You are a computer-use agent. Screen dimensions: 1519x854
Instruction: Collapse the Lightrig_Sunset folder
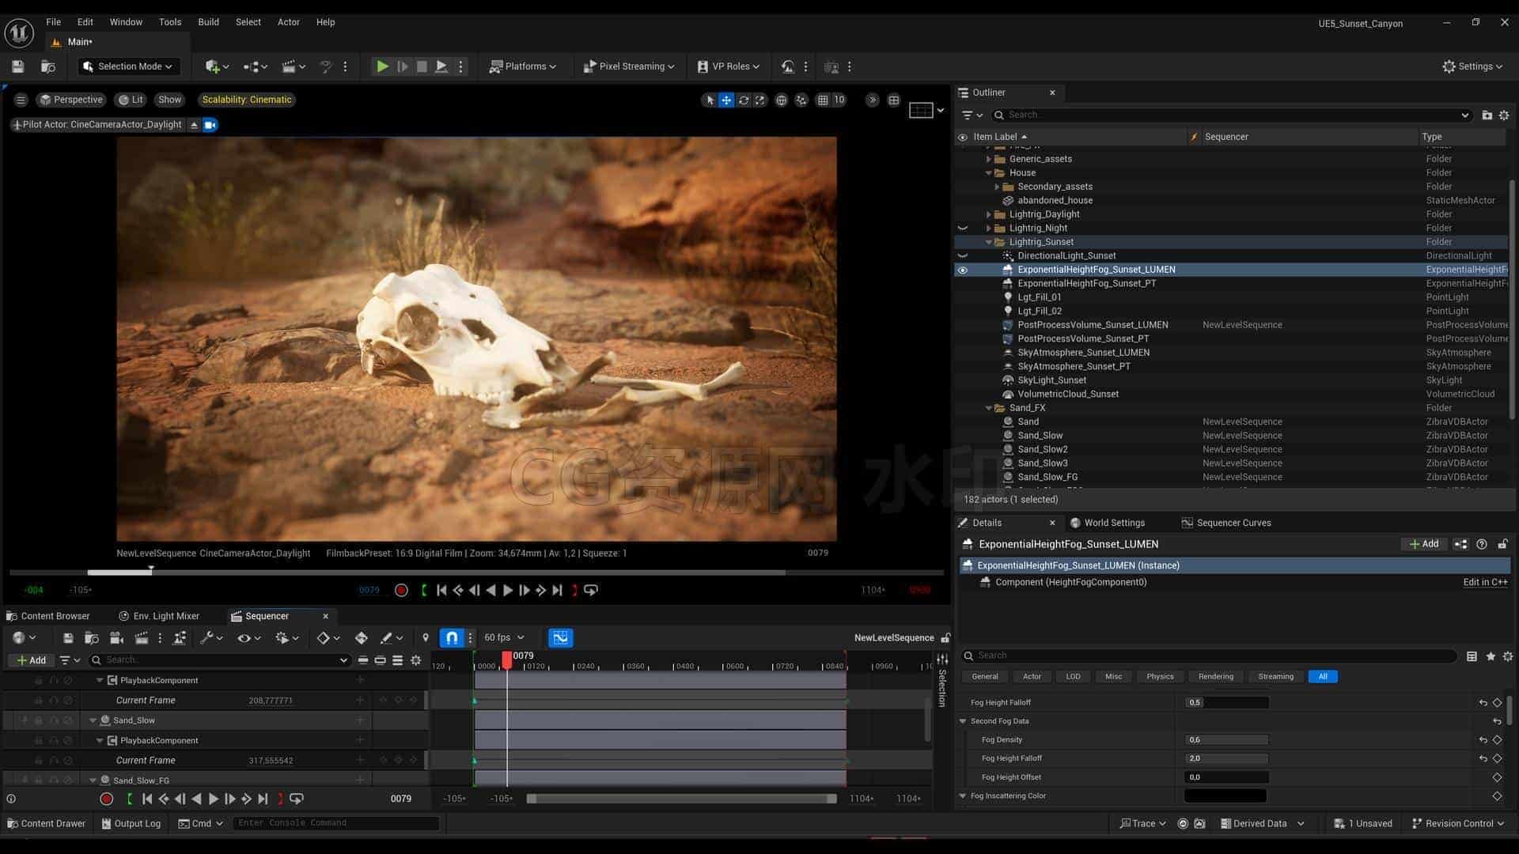tap(988, 243)
